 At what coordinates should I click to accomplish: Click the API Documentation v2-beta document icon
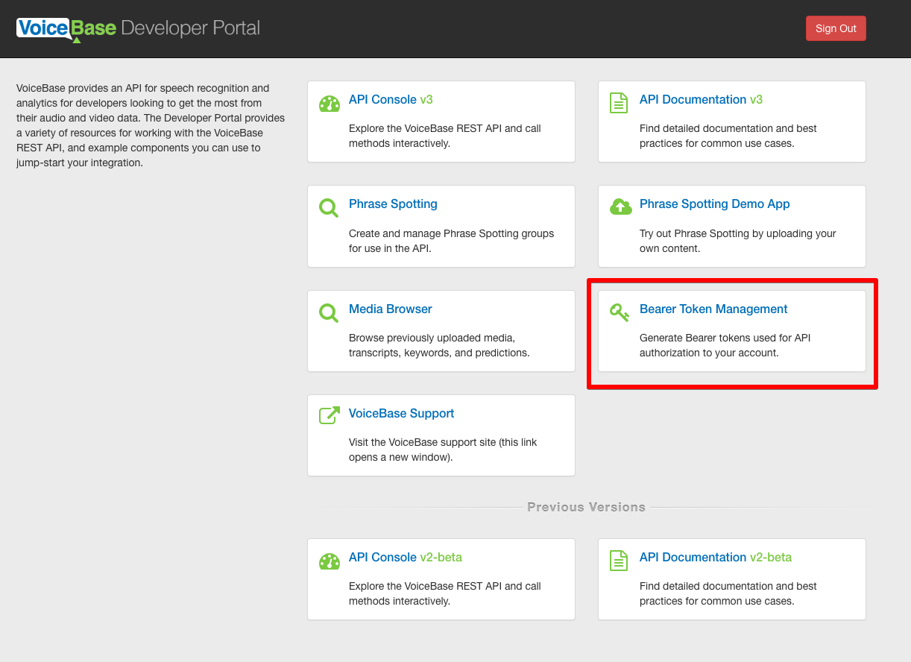pos(619,561)
